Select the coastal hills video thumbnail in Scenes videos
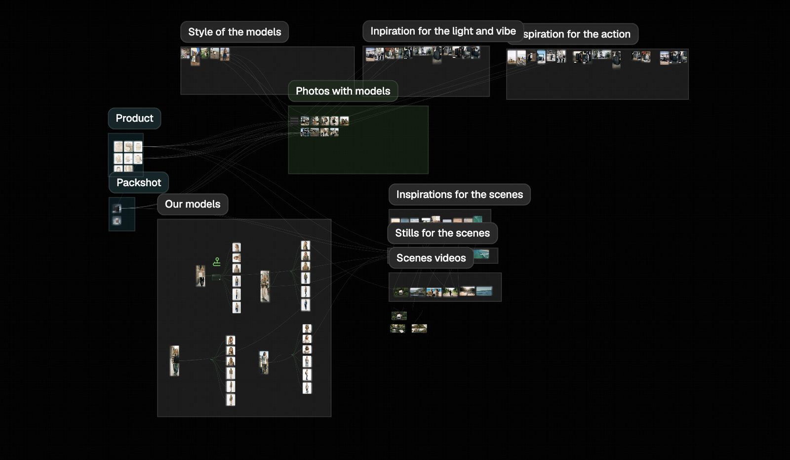Viewport: 790px width, 460px height. pos(417,292)
